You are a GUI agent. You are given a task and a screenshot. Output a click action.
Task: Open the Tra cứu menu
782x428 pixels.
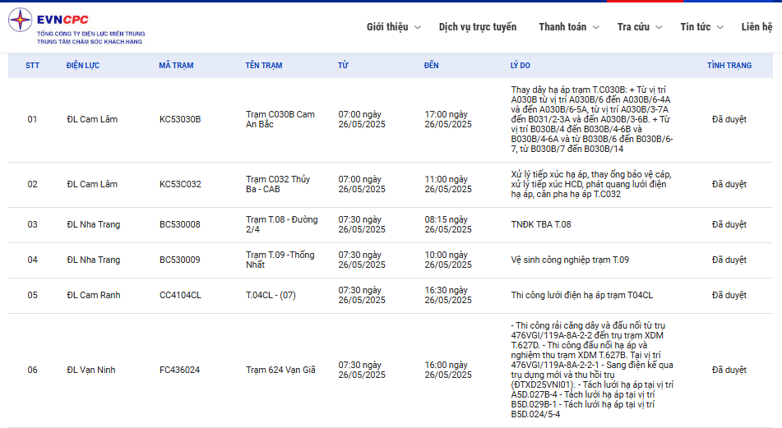click(633, 27)
